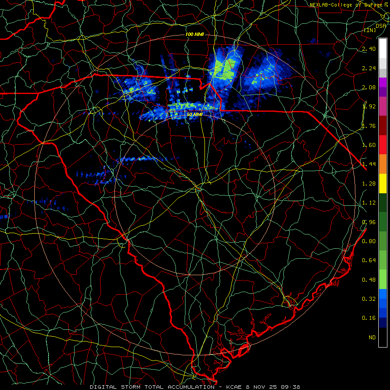Image resolution: width=390 pixels, height=390 pixels.
Task: Click the 1.12 legend value
Action: [369, 203]
